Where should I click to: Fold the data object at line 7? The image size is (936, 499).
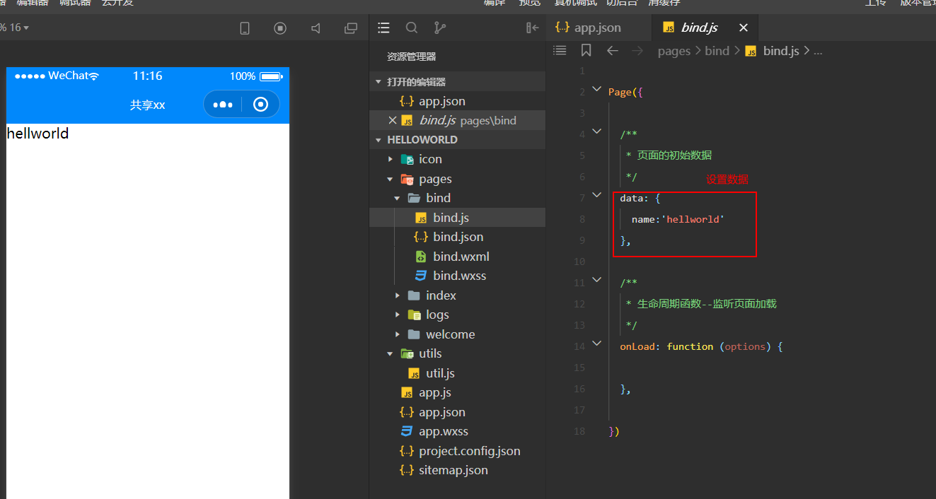[x=597, y=196]
